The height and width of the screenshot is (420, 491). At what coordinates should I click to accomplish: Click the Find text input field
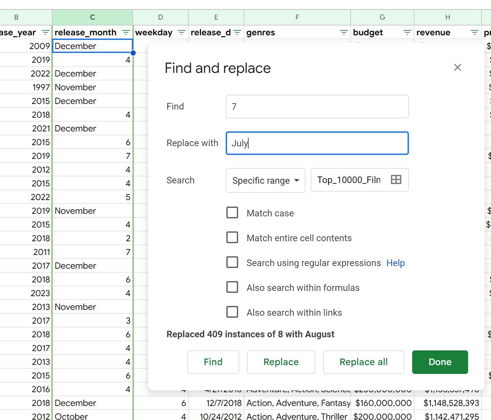click(317, 107)
